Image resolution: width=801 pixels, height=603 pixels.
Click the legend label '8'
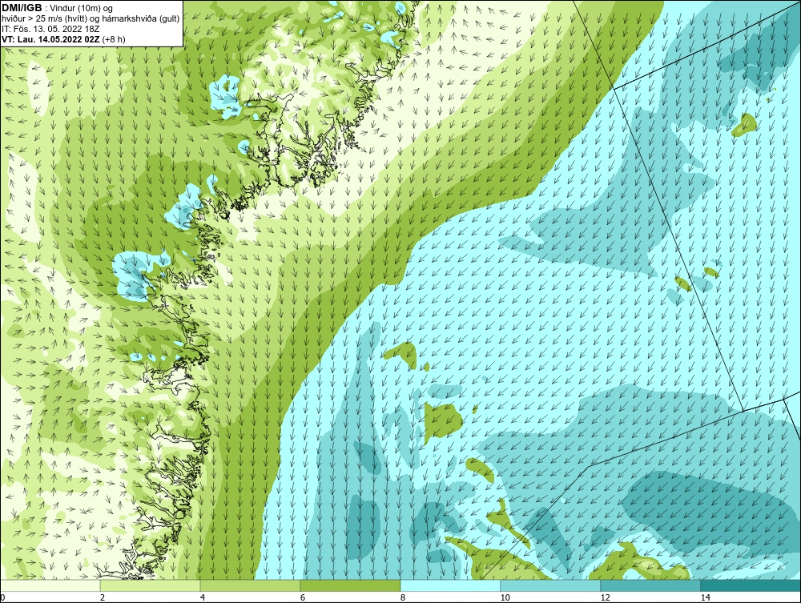click(x=403, y=597)
